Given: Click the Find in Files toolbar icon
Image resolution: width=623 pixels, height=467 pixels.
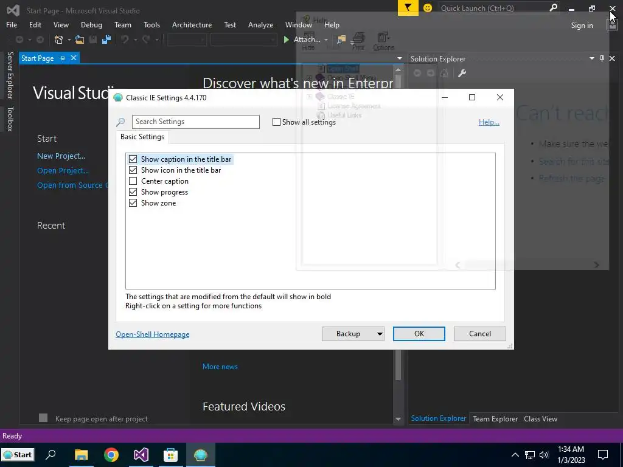Looking at the screenshot, I should click(341, 40).
